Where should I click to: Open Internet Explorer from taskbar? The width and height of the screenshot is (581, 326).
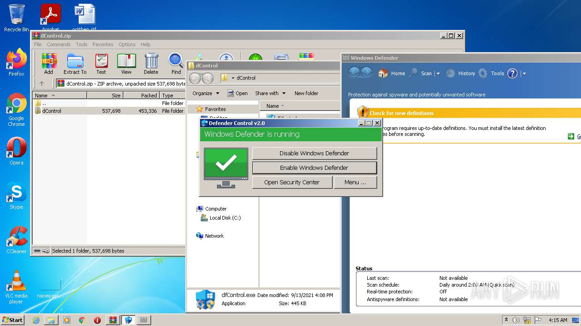point(36,320)
